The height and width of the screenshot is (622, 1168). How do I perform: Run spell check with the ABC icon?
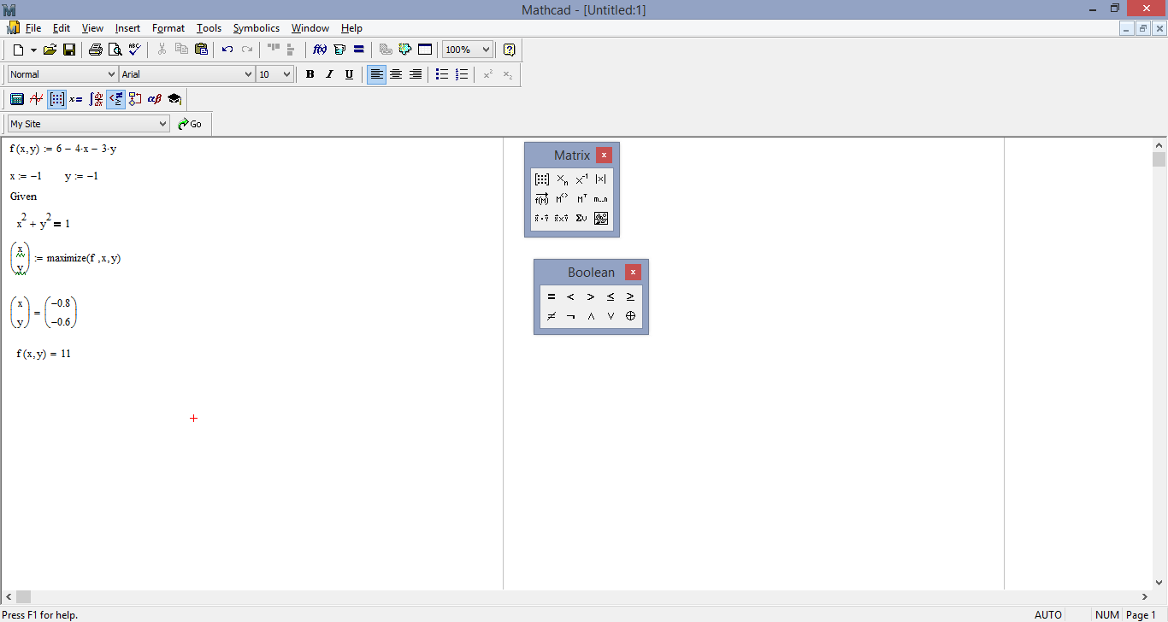tap(134, 50)
